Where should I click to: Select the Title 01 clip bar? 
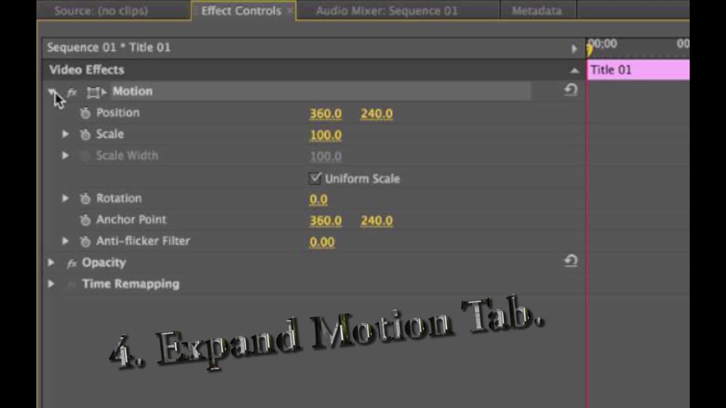click(638, 70)
